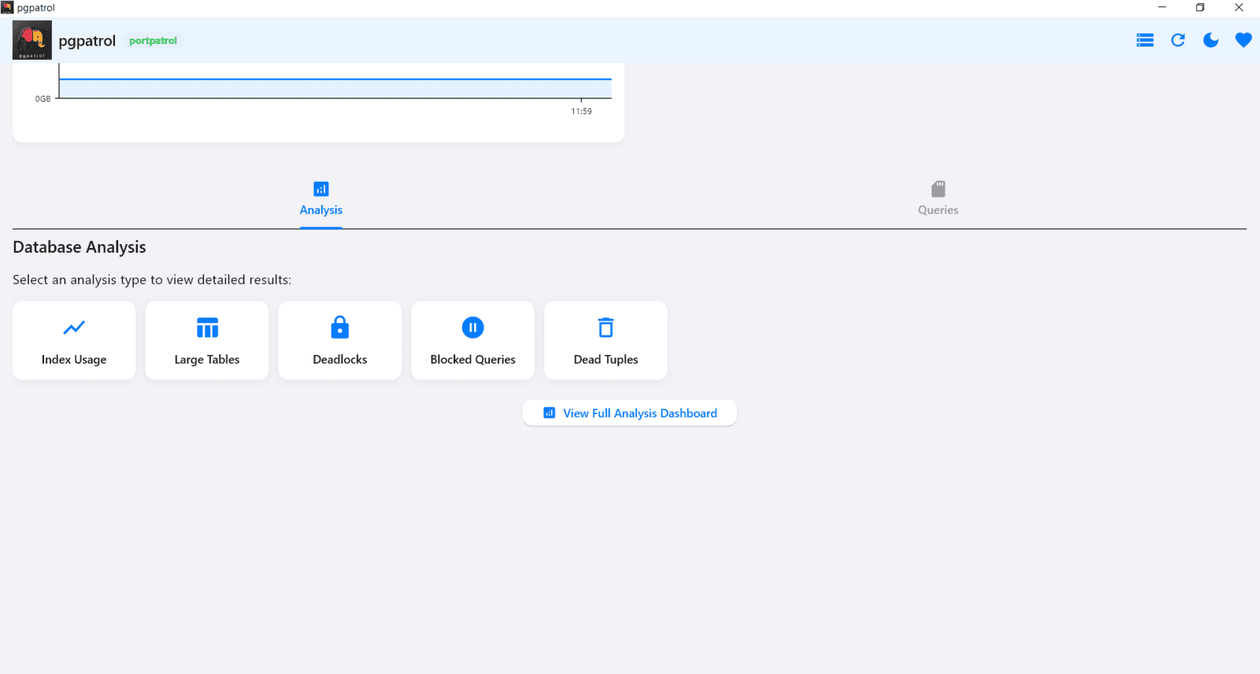Switch to the Queries tab

[938, 199]
